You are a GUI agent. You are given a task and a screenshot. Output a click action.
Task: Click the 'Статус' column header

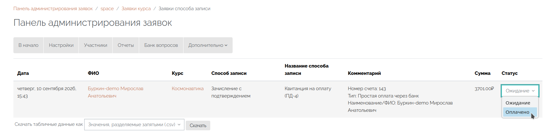(x=510, y=73)
